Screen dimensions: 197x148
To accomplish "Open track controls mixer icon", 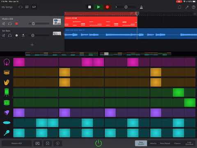I will coord(34,7).
